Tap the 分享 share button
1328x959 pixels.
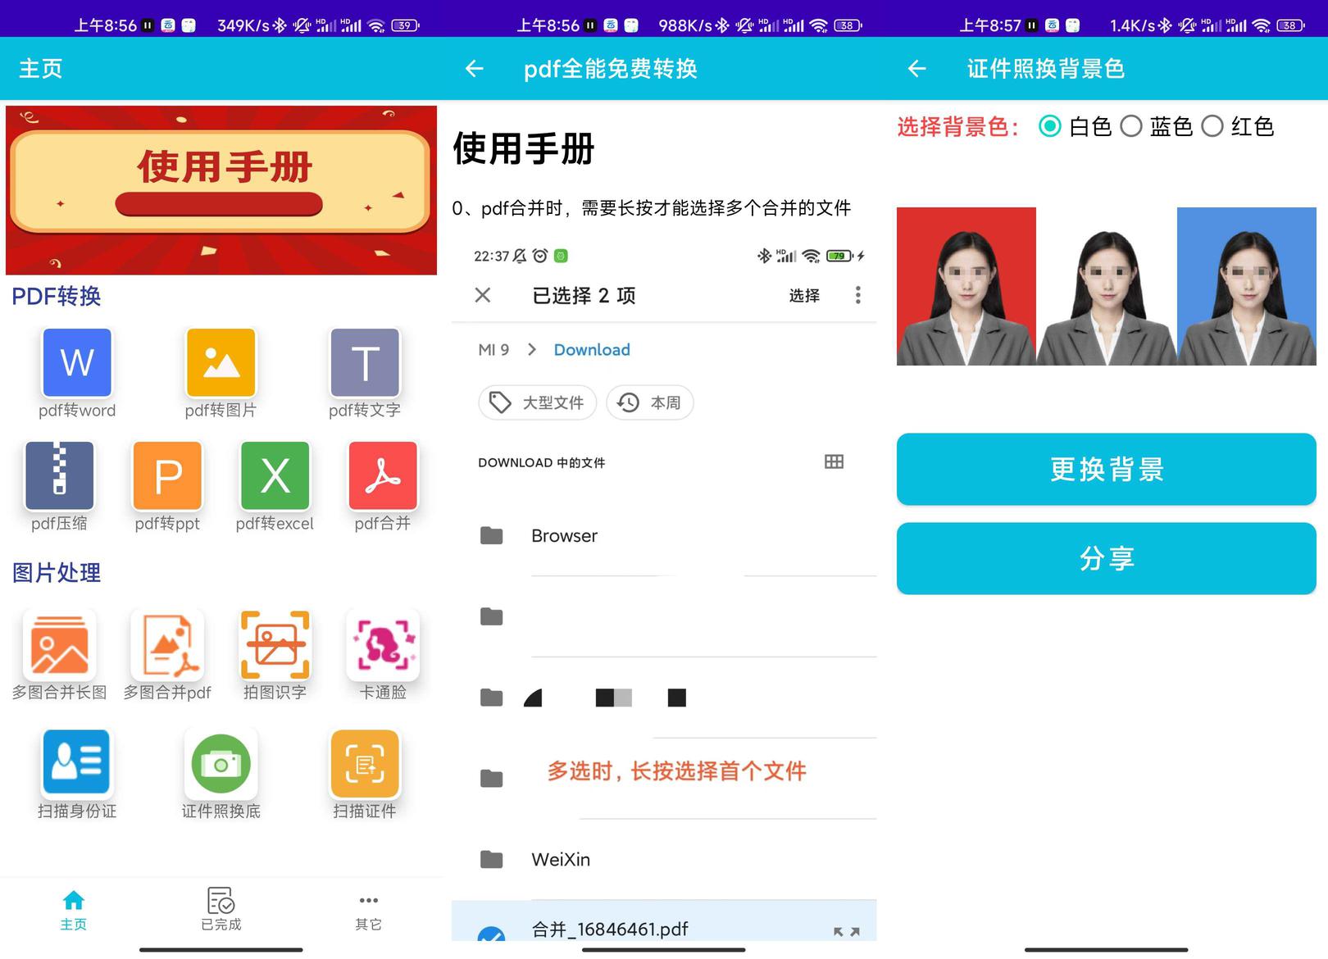[1106, 558]
